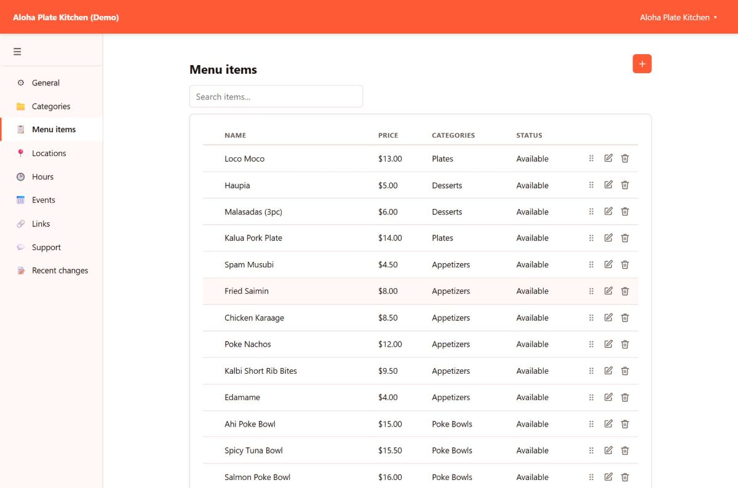This screenshot has height=488, width=738.
Task: Focus the Search items field
Action: click(x=276, y=96)
